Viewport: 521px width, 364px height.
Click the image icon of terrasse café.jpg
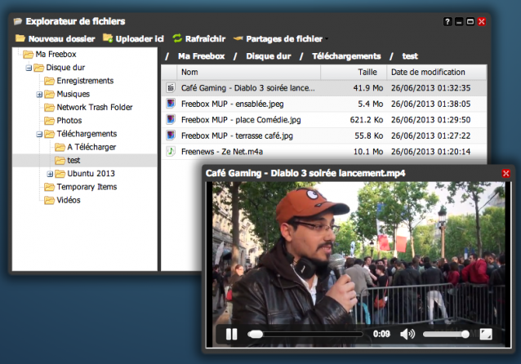[171, 135]
